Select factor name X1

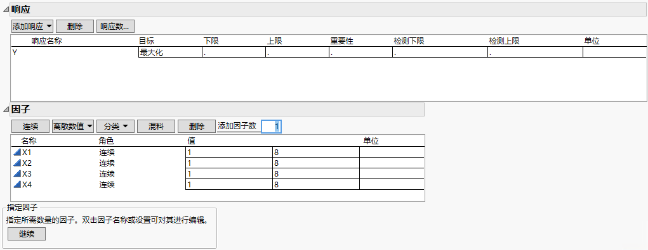27,152
